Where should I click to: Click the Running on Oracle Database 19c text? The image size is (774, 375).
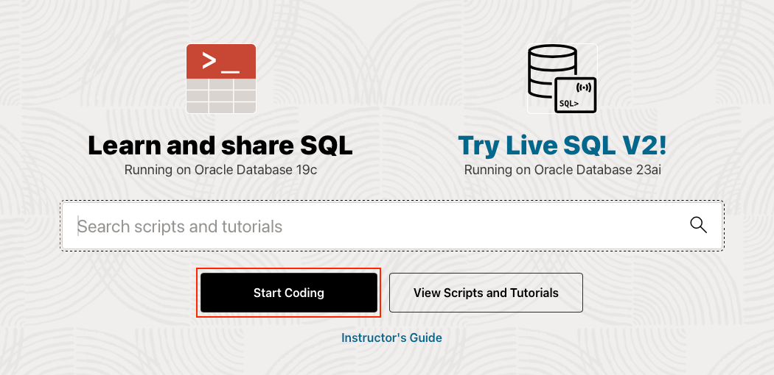(x=220, y=170)
